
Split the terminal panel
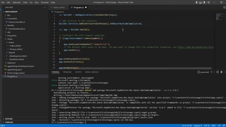pyautogui.click(x=218, y=72)
